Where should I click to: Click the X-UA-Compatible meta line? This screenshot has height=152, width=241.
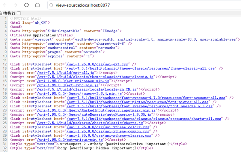(66, 31)
